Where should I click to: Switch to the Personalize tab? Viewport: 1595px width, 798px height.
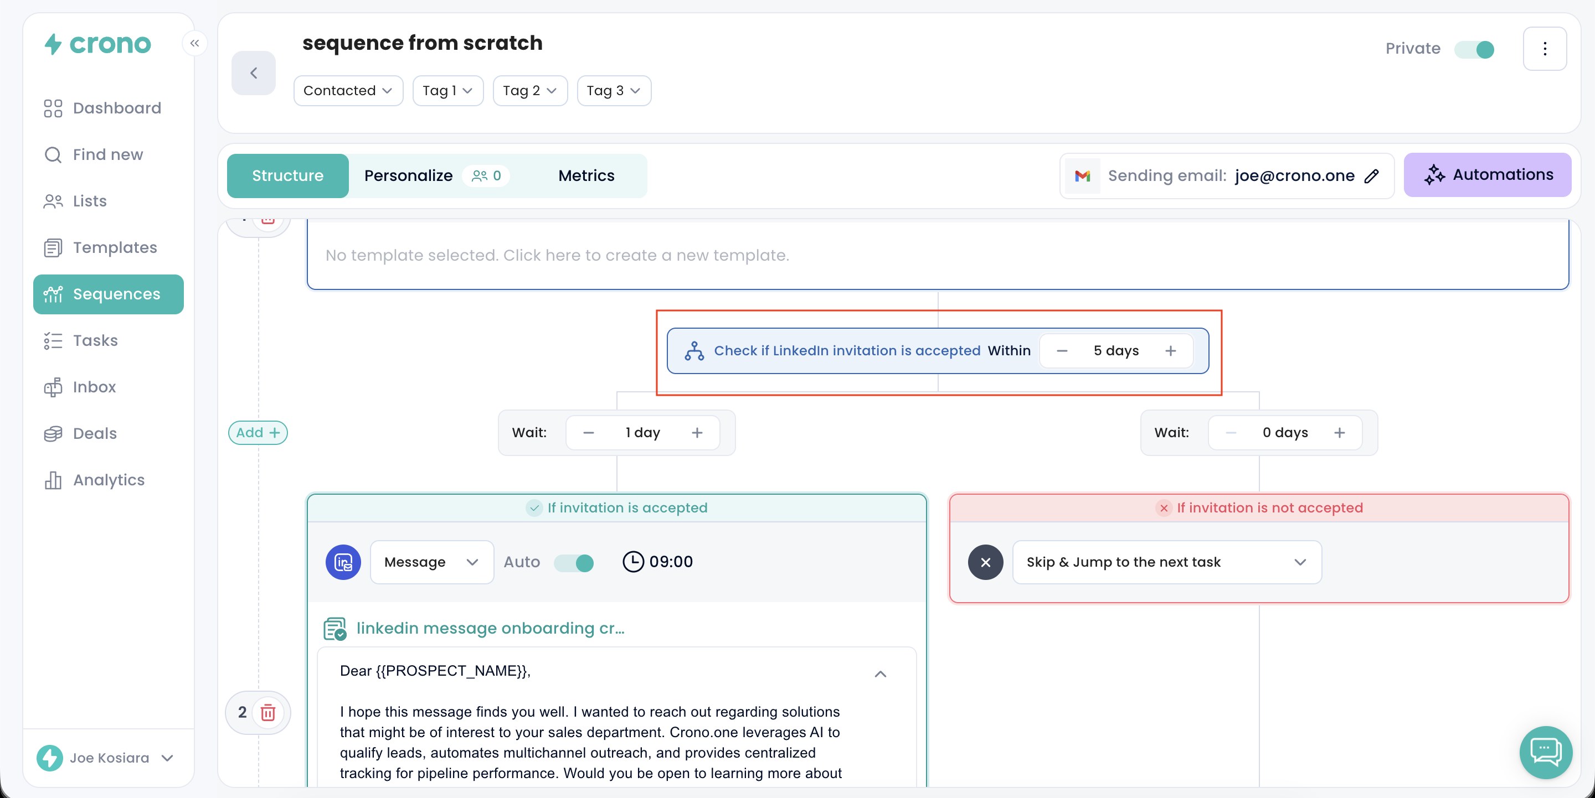tap(409, 175)
